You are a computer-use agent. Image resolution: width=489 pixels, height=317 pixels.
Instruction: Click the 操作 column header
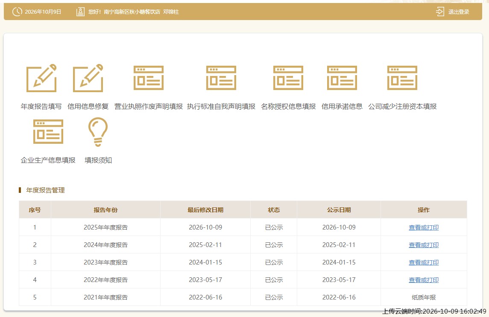coord(424,210)
